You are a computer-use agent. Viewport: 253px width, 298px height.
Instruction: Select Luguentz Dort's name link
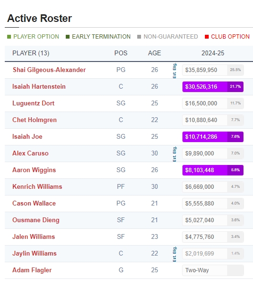pos(33,103)
